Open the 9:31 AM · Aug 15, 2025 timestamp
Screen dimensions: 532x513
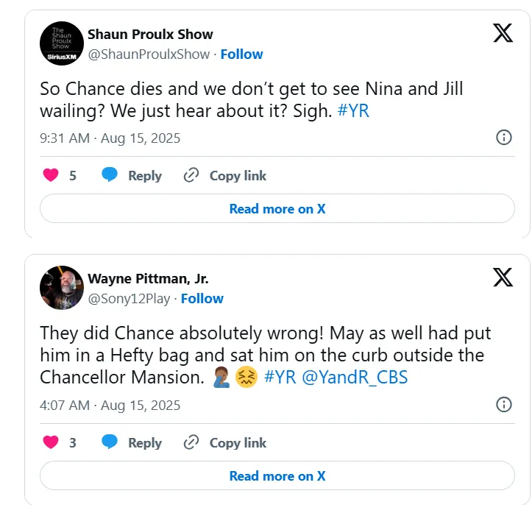click(x=110, y=138)
